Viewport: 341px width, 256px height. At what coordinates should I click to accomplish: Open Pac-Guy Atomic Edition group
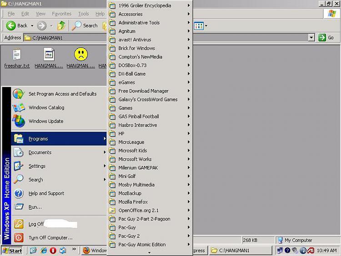tap(150, 245)
